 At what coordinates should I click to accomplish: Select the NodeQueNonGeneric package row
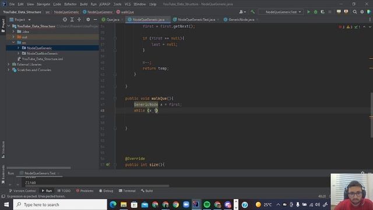click(x=52, y=53)
